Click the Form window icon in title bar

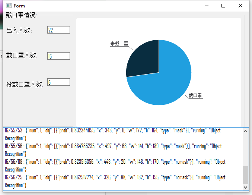(x=9, y=6)
